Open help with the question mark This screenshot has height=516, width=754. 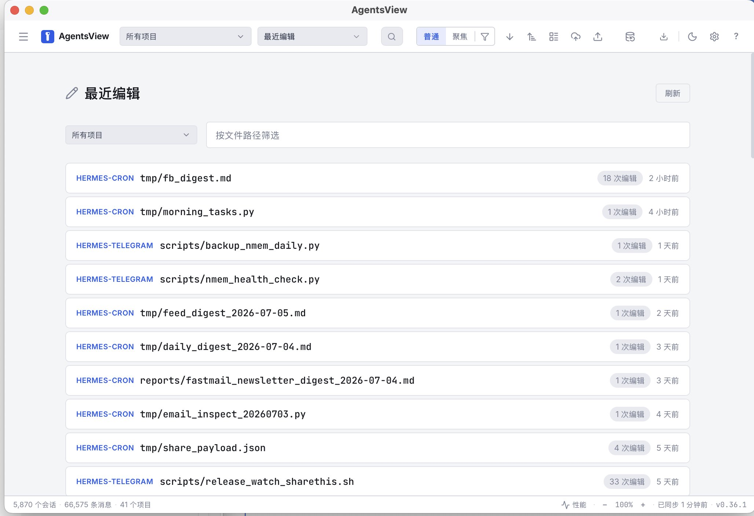(736, 36)
